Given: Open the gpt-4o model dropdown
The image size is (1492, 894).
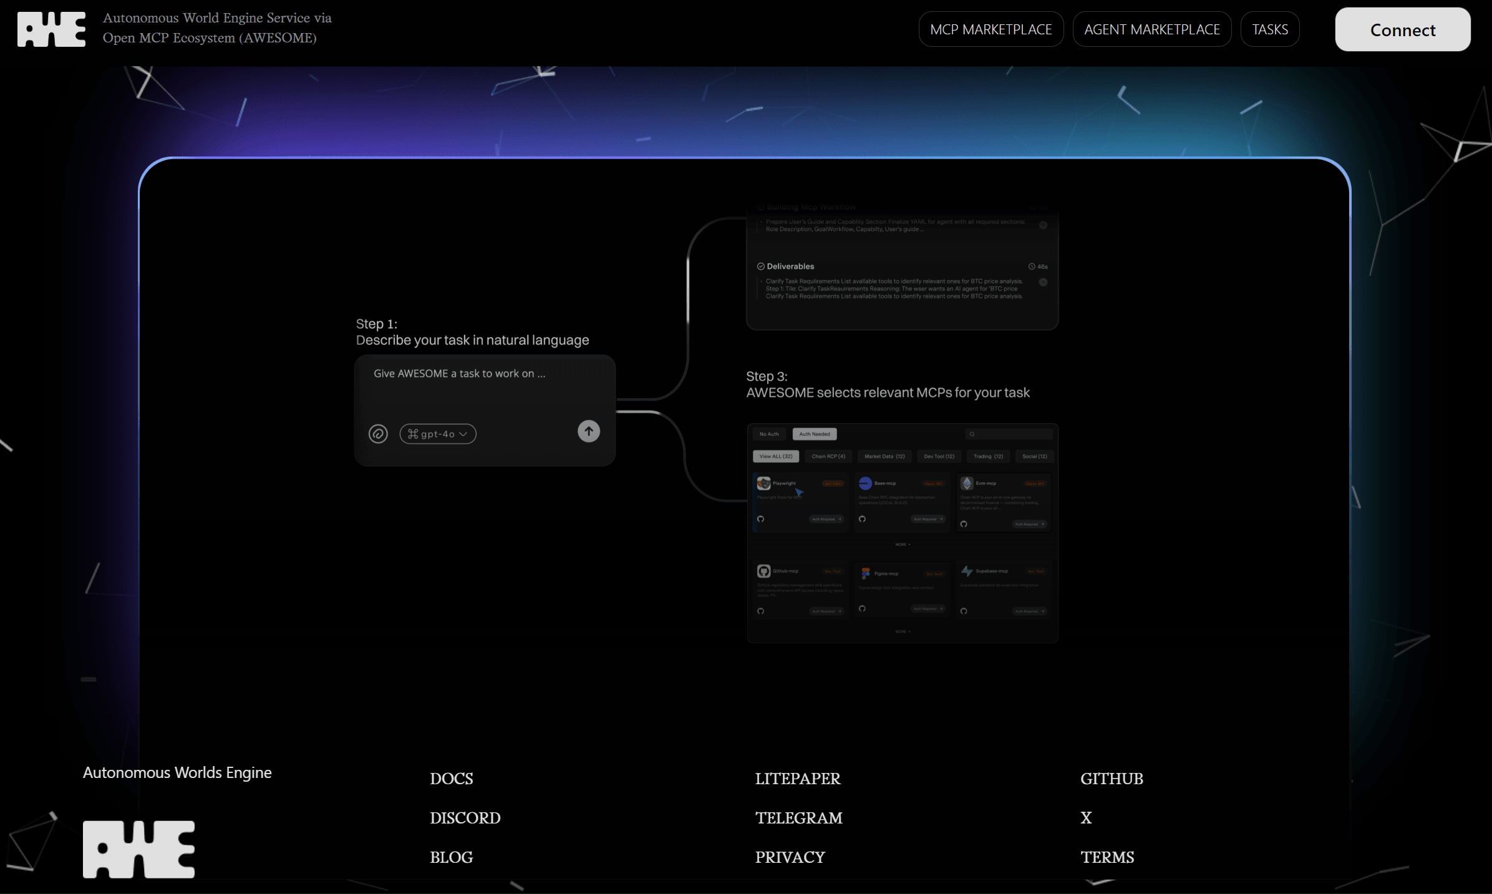Looking at the screenshot, I should pos(438,434).
